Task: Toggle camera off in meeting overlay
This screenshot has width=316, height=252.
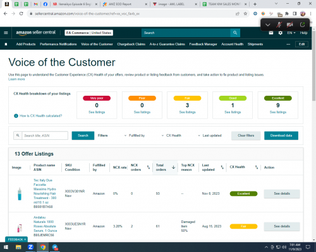Action: pos(290,25)
